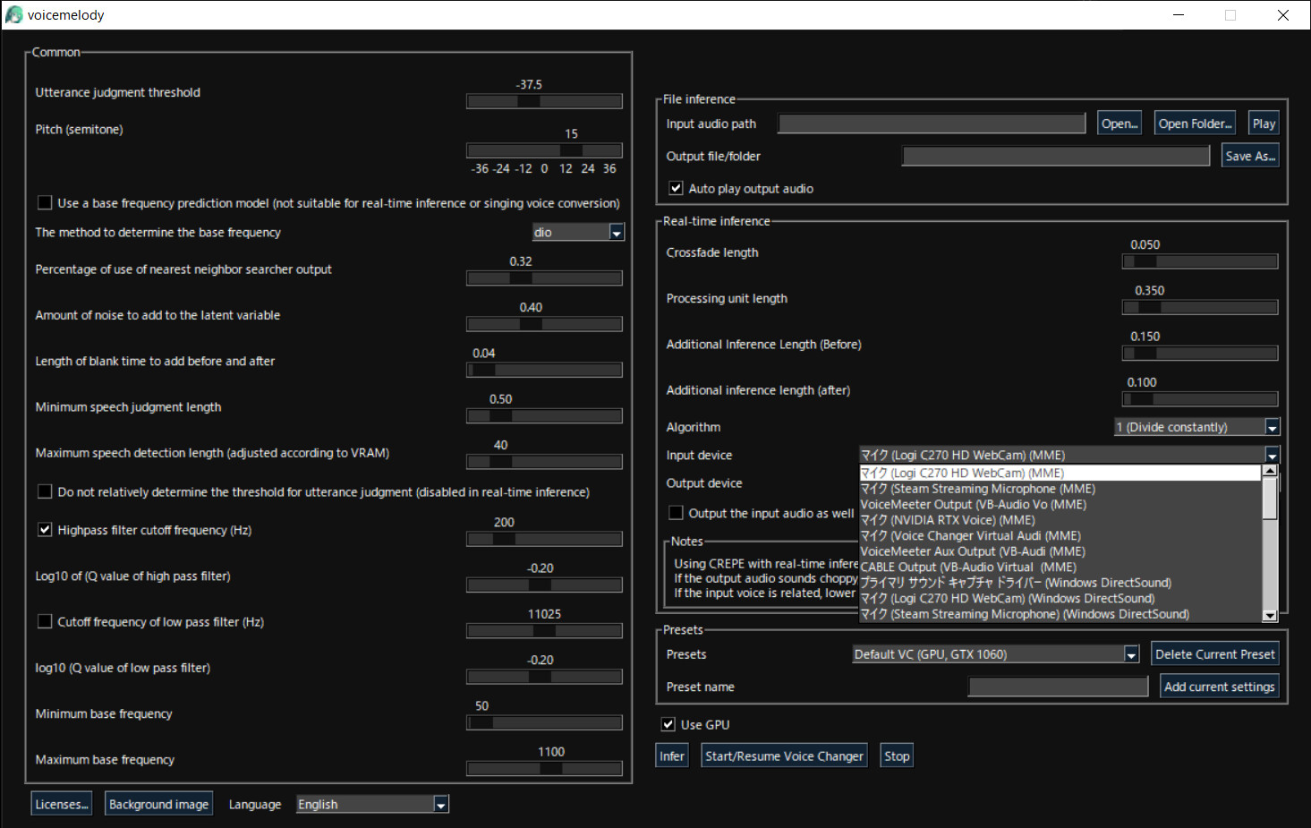Open the Licenses dialog

pyautogui.click(x=60, y=803)
